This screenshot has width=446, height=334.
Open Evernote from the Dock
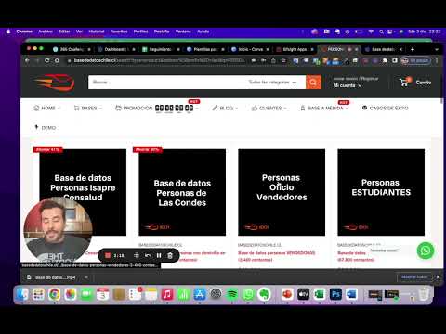[x=264, y=294]
